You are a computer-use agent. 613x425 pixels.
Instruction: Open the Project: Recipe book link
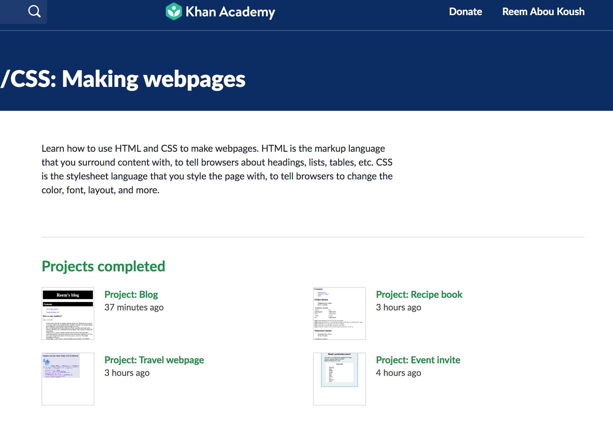419,294
